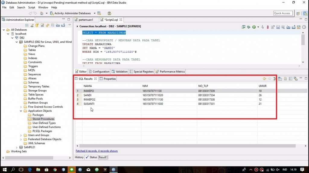
Task: Click the home icon in main toolbar
Action: (x=42, y=13)
